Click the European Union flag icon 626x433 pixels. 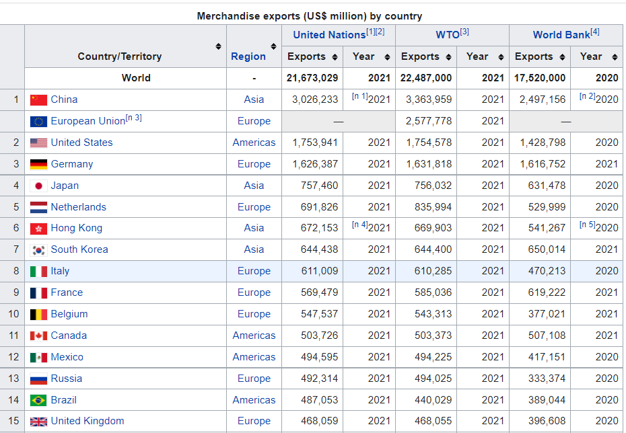click(x=38, y=121)
